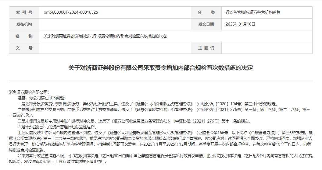Click the 名称 label cell
322x170 pixels.
pos(24,36)
